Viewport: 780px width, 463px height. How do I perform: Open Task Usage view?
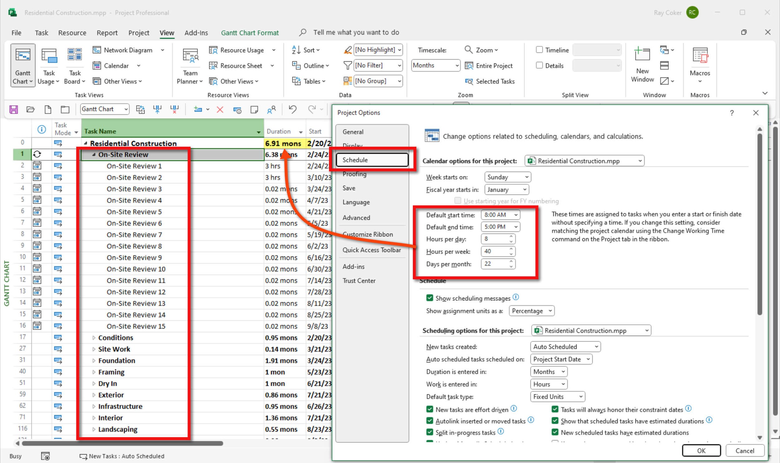coord(49,65)
